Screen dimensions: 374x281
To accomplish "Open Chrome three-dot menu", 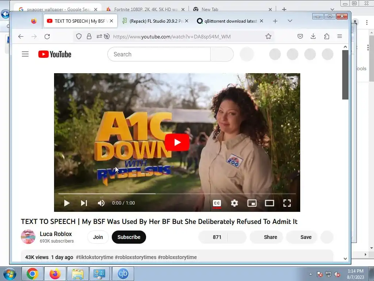I will click(x=367, y=22).
